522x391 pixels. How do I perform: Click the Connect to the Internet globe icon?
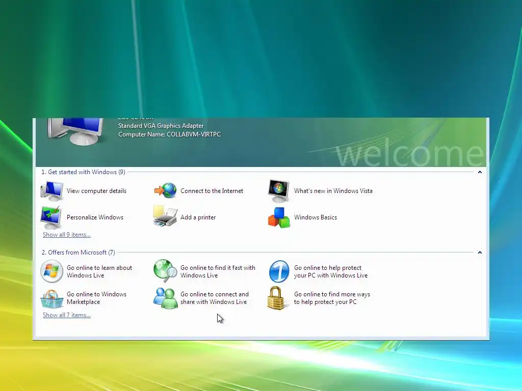pos(166,190)
